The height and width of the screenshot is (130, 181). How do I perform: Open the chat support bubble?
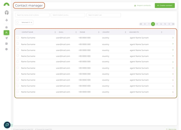tap(7, 125)
